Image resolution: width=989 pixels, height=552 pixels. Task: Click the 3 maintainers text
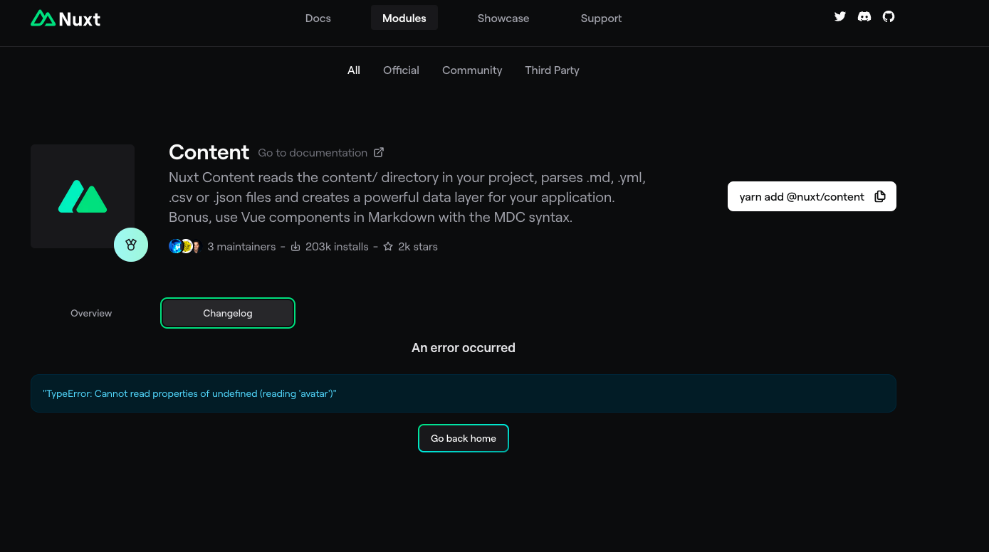click(x=241, y=247)
